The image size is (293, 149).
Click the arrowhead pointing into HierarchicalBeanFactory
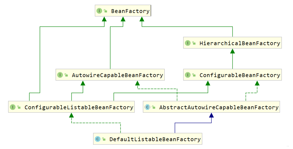(232, 51)
